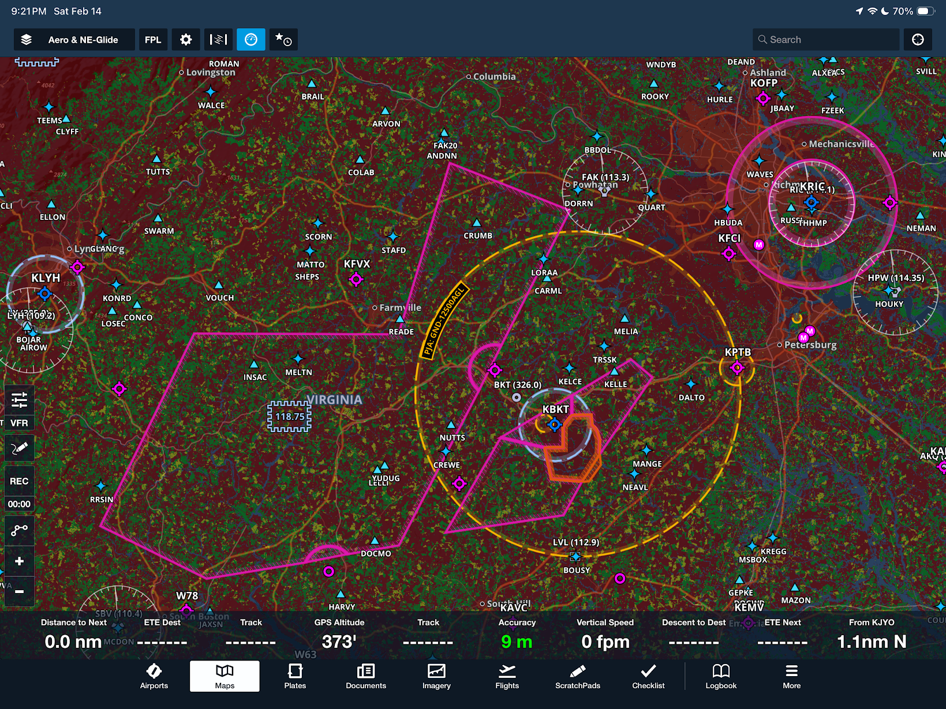Viewport: 946px width, 709px height.
Task: Open the Plates tab
Action: pyautogui.click(x=295, y=676)
